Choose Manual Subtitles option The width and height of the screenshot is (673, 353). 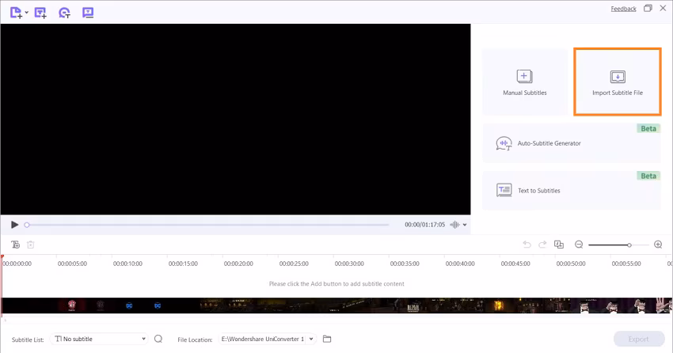[x=524, y=82]
